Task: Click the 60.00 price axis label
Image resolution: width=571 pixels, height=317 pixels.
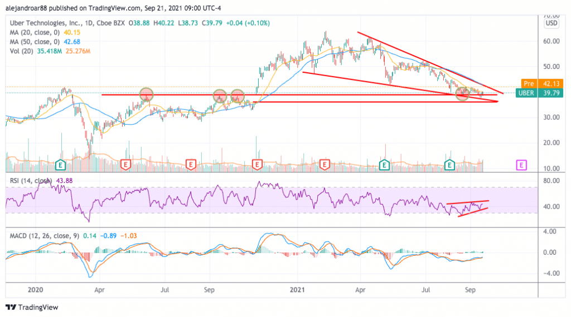Action: click(551, 41)
